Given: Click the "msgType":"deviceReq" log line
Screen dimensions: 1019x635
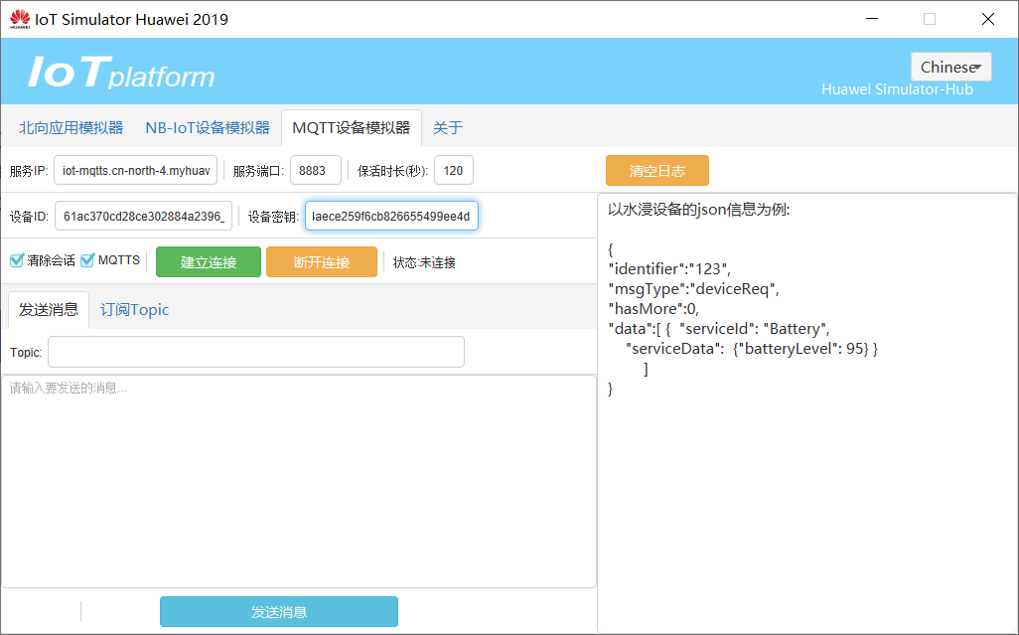Looking at the screenshot, I should (693, 288).
